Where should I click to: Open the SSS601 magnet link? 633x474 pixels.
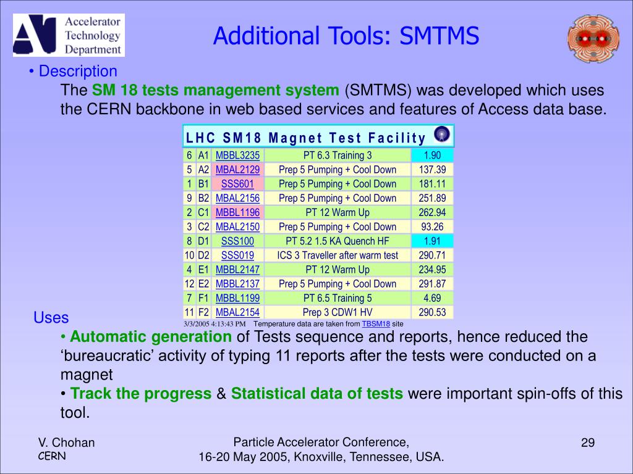[x=237, y=184]
